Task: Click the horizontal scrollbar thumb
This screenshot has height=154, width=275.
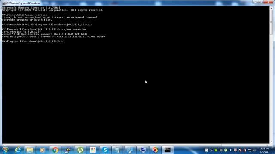Action: pyautogui.click(x=113, y=145)
